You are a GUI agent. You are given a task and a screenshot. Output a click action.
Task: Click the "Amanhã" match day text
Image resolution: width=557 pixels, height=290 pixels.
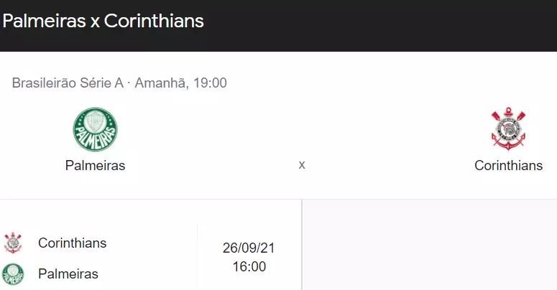pos(162,83)
